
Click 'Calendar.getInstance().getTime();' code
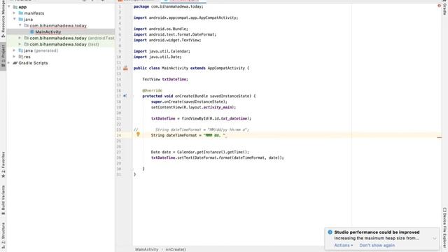pos(213,152)
